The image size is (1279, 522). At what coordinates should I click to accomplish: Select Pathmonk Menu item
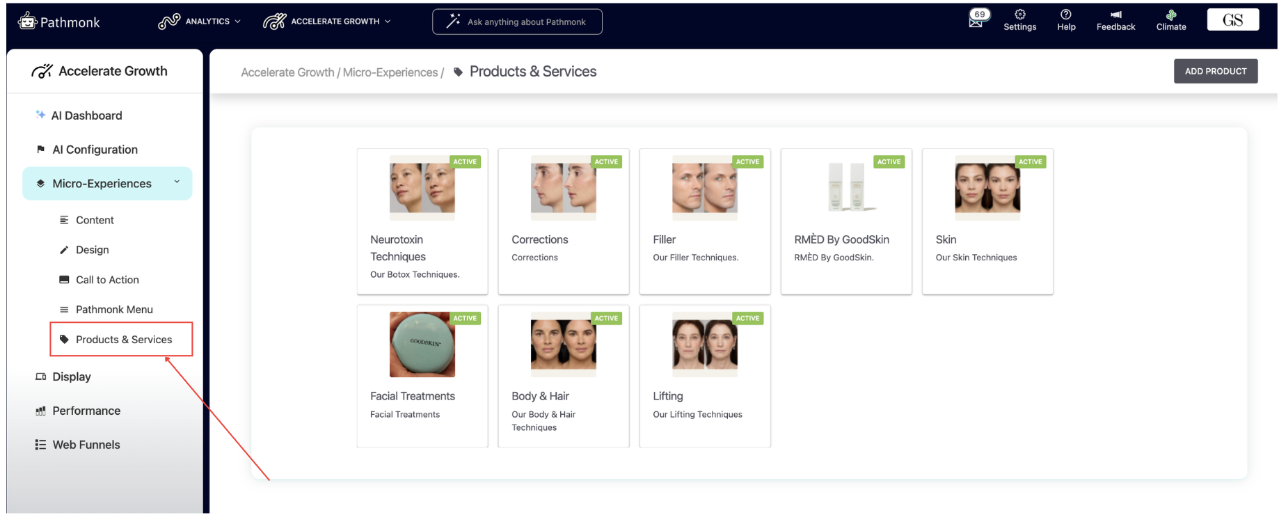tap(114, 310)
